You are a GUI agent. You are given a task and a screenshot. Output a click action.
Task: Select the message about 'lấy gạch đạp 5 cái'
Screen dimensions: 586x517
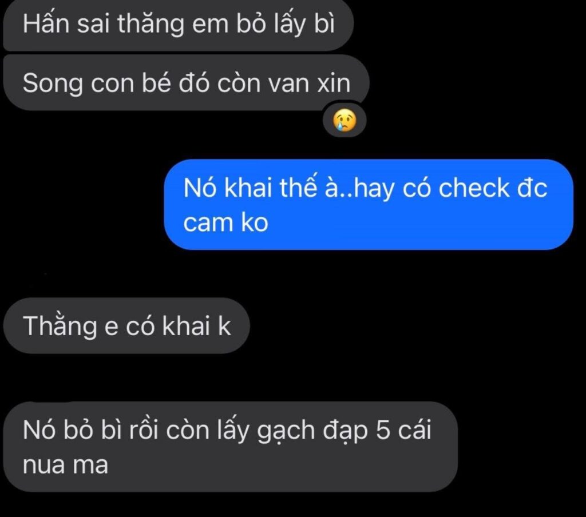click(x=230, y=447)
